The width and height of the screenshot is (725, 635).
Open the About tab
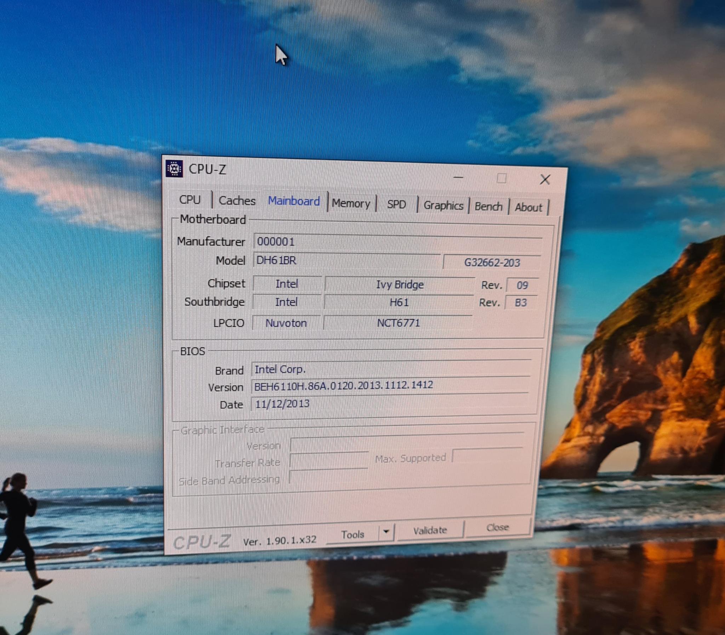(529, 207)
